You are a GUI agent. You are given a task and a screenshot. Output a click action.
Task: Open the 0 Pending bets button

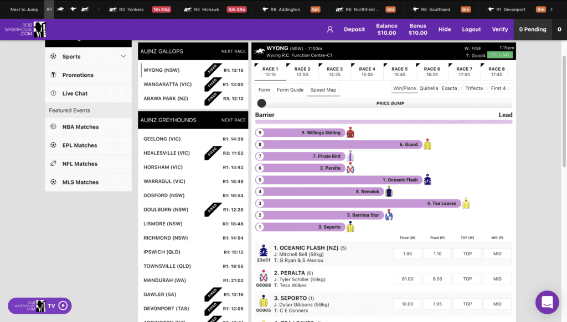pyautogui.click(x=533, y=30)
